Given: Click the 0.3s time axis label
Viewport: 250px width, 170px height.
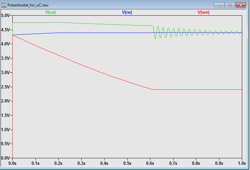Looking at the screenshot, I should tap(81, 163).
